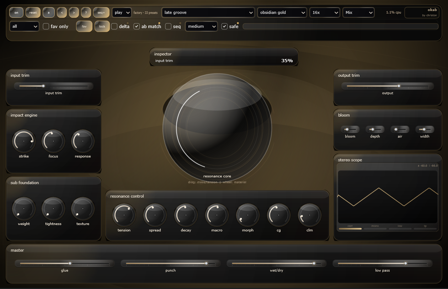Open the late groove preset dropdown
This screenshot has width=448, height=289.
coord(208,12)
